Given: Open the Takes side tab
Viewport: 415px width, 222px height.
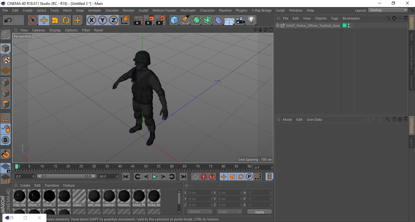Looking at the screenshot, I should (x=412, y=36).
